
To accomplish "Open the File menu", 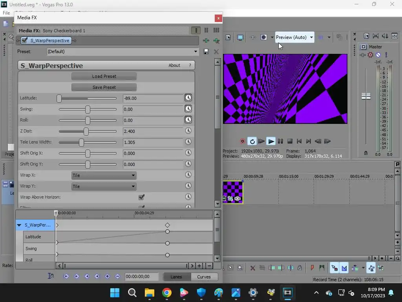I will click(x=6, y=13).
